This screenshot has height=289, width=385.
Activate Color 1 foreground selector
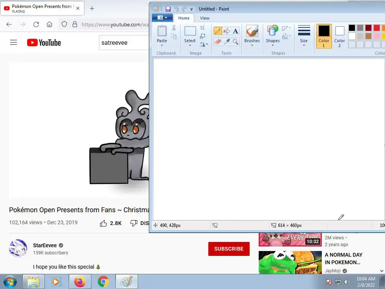tap(324, 36)
